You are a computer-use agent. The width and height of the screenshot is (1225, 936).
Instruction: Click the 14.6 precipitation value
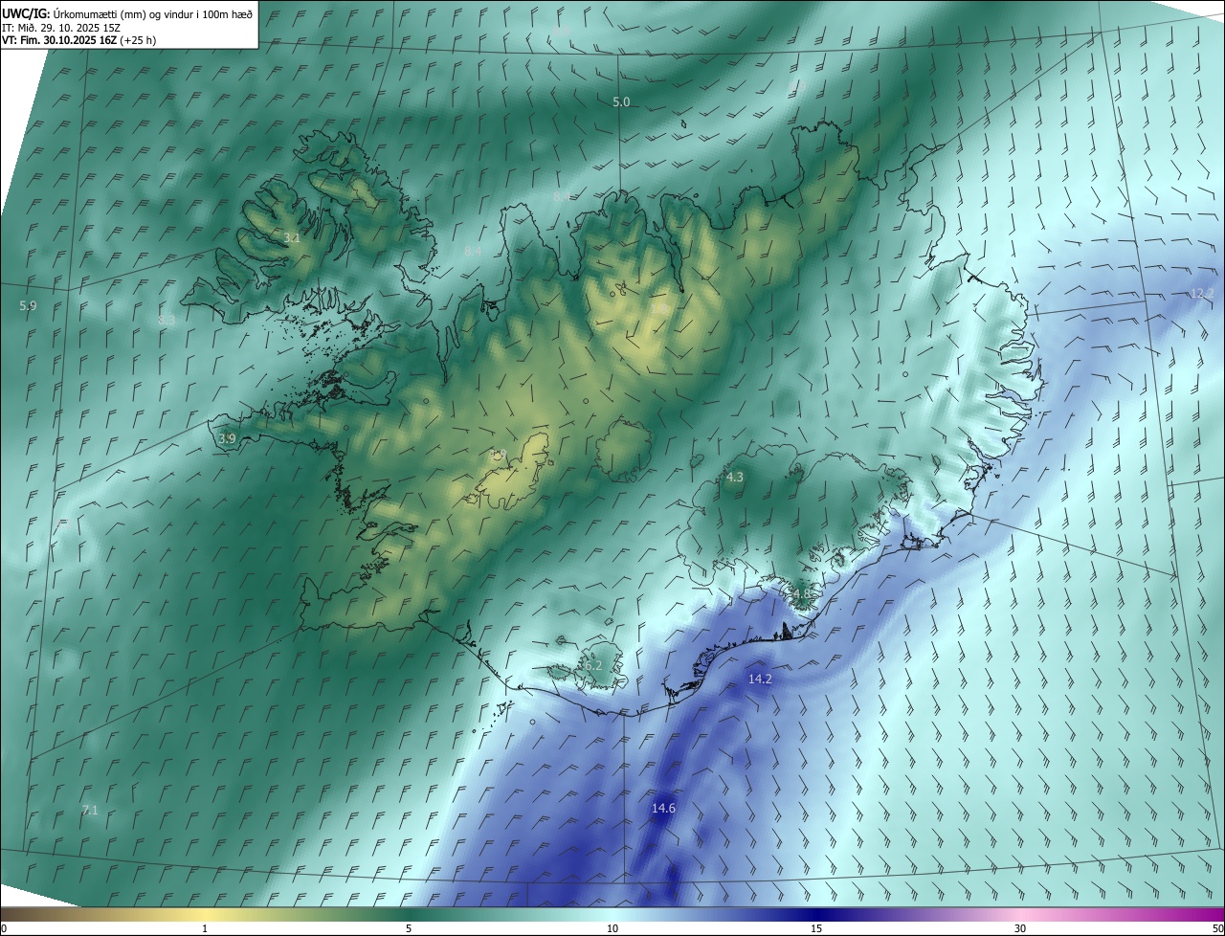(663, 808)
